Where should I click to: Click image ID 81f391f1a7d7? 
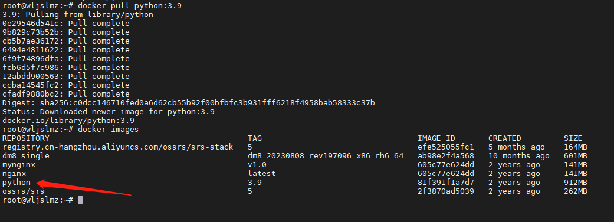(x=446, y=183)
